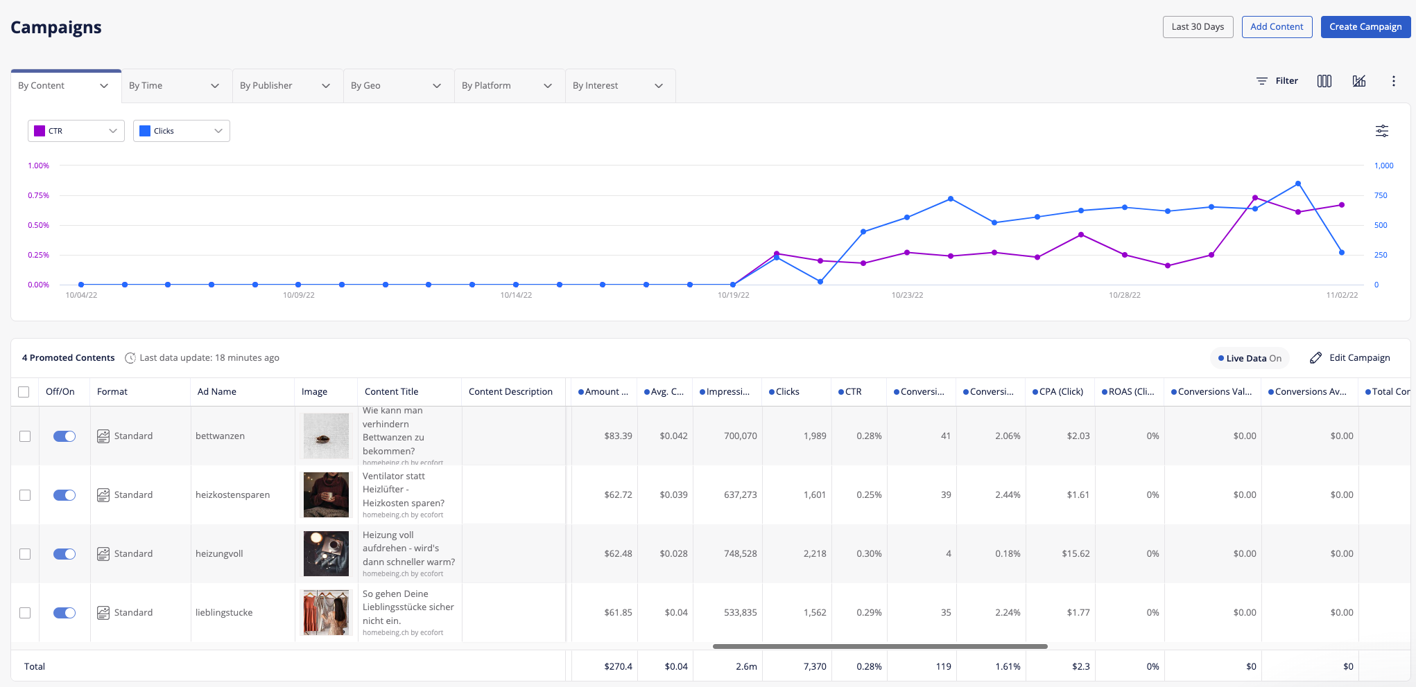1416x687 pixels.
Task: Click the 10/28/22 chart axis label
Action: pyautogui.click(x=1125, y=295)
